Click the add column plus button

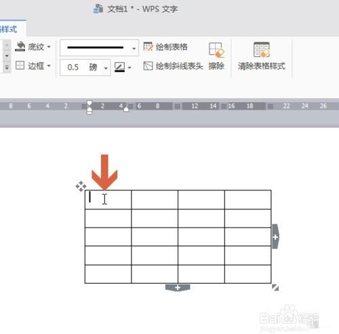point(275,236)
